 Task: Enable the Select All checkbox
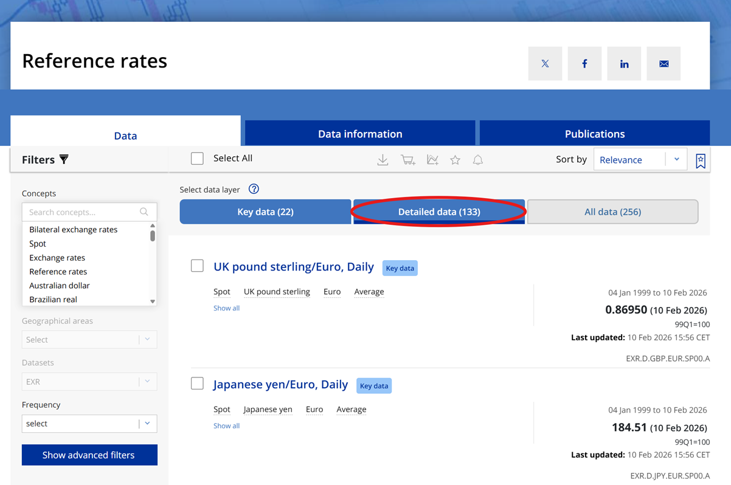[197, 158]
